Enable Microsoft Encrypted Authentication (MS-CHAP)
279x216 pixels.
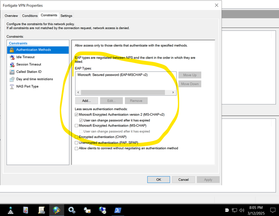76,126
